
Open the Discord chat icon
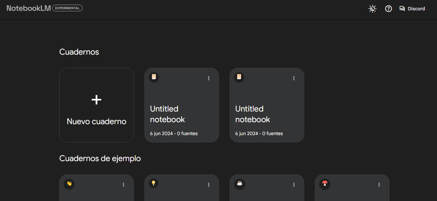(x=402, y=9)
